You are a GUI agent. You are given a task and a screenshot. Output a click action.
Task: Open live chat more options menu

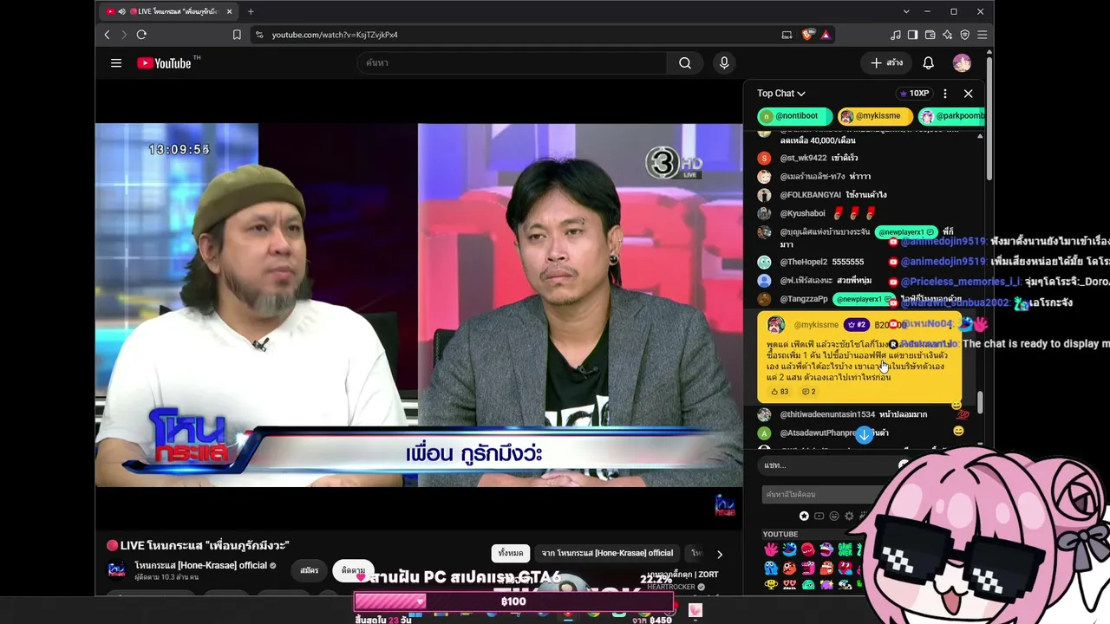click(x=945, y=94)
